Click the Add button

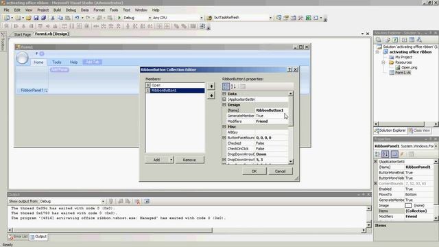[157, 160]
